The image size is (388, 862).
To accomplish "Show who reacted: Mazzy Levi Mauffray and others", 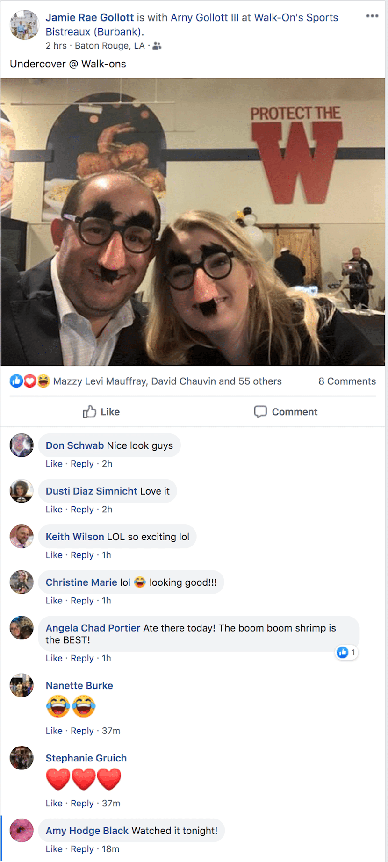I will click(167, 381).
